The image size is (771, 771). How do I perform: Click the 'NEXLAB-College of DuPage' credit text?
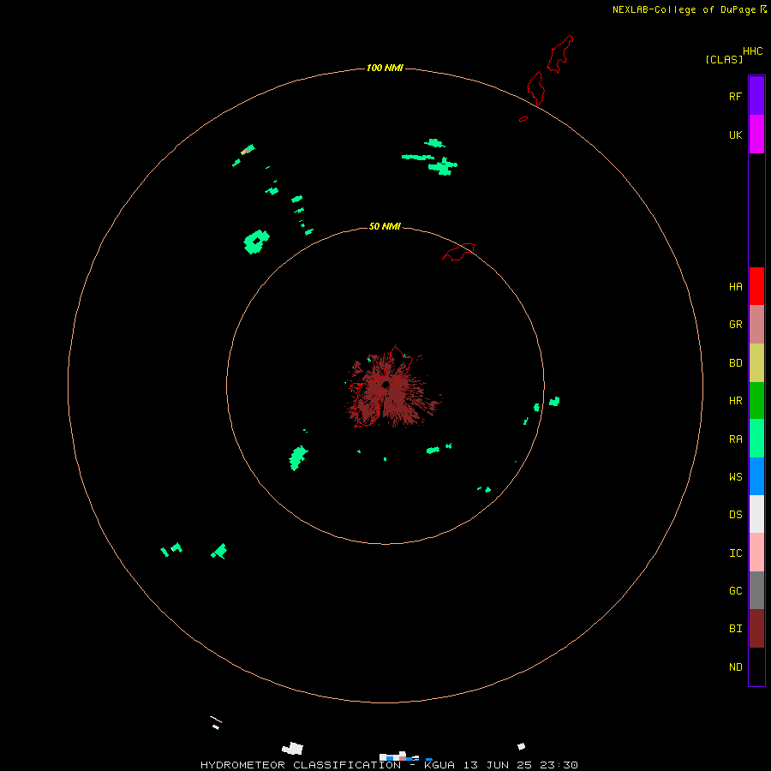click(x=684, y=9)
